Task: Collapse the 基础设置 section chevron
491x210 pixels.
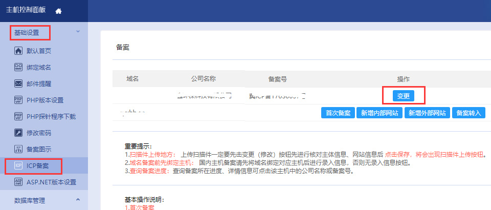Action: coord(78,32)
